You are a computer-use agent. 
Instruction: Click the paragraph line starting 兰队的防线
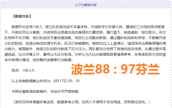click(85, 43)
